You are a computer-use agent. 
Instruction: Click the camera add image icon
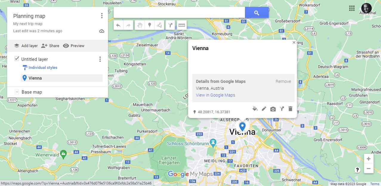click(x=273, y=109)
